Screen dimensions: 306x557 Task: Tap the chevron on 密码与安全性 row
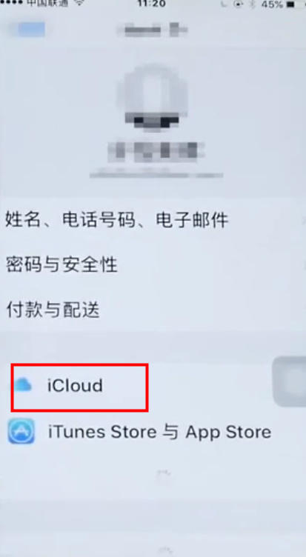[304, 264]
